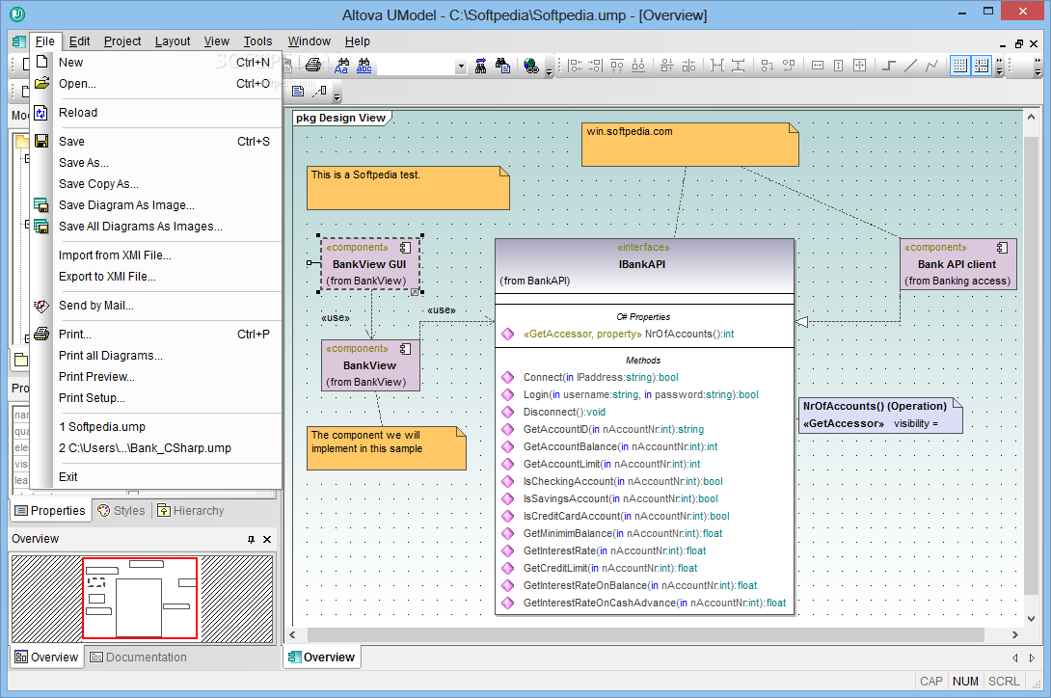Click the Overview panel diagram thumbnail
Image resolution: width=1051 pixels, height=698 pixels.
coord(142,599)
